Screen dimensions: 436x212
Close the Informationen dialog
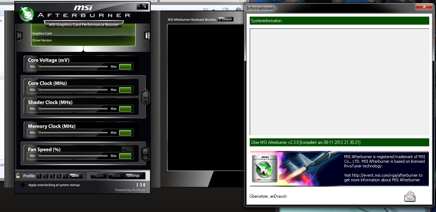(424, 7)
